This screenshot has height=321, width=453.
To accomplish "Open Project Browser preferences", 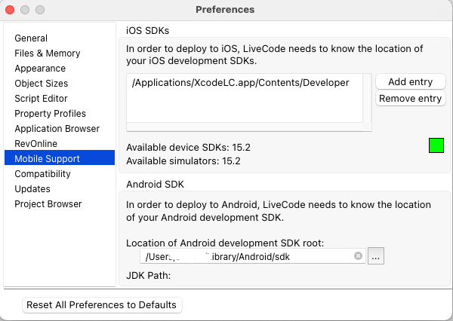I will (48, 203).
